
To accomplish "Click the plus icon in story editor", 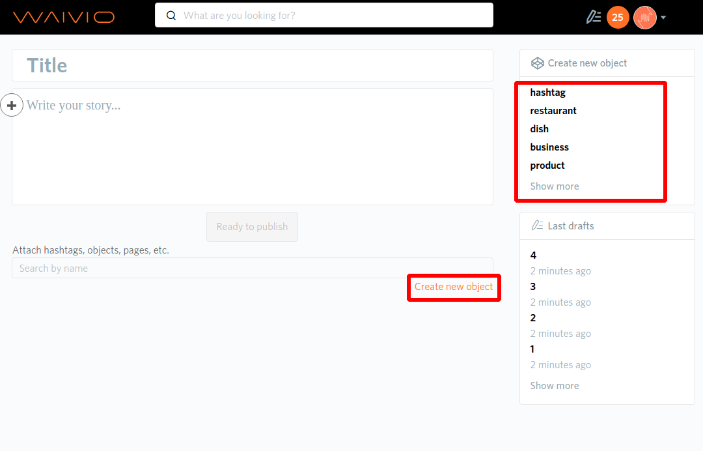I will pos(12,105).
